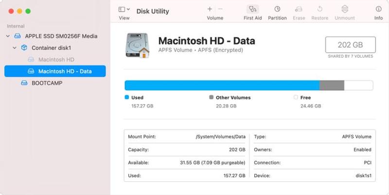This screenshot has height=195, width=389.
Task: Click the Container disk1 cube icon
Action: pyautogui.click(x=24, y=48)
